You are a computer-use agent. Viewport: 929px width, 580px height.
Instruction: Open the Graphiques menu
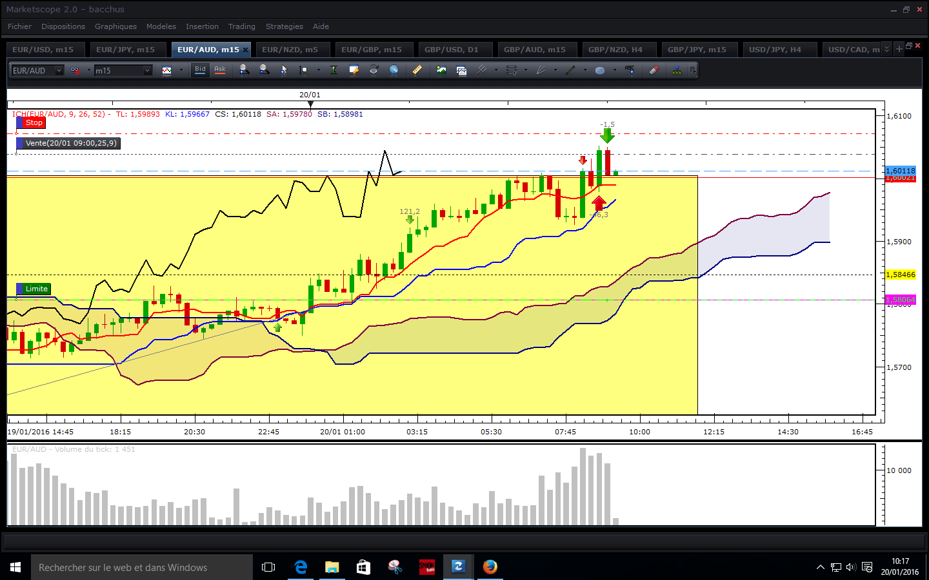point(115,26)
